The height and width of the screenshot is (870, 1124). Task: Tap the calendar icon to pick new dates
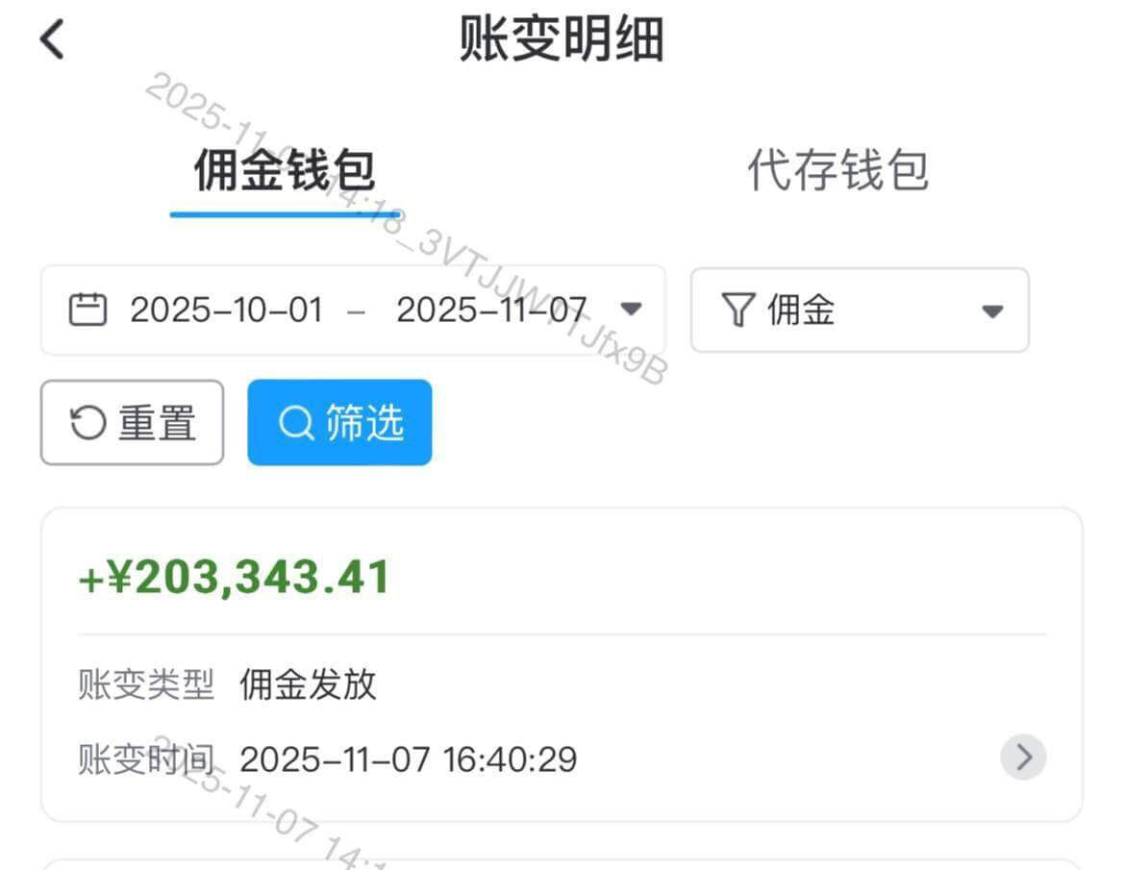click(89, 308)
